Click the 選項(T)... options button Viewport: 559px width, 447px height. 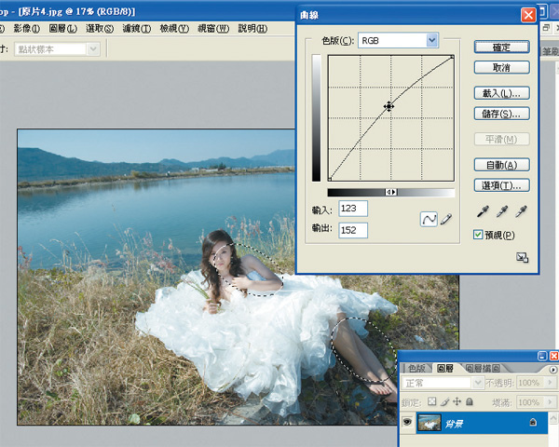(501, 185)
